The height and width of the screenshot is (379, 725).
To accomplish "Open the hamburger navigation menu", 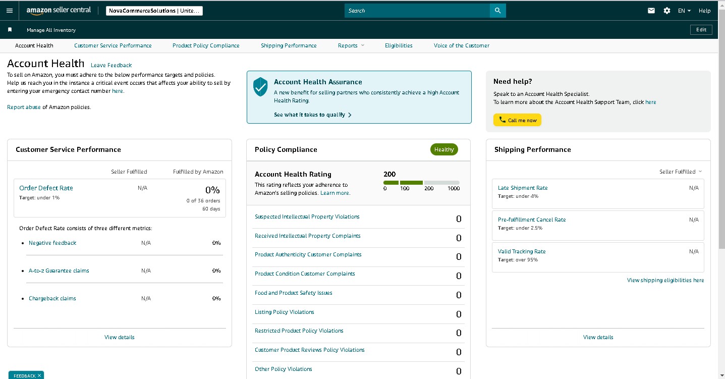I will point(9,11).
